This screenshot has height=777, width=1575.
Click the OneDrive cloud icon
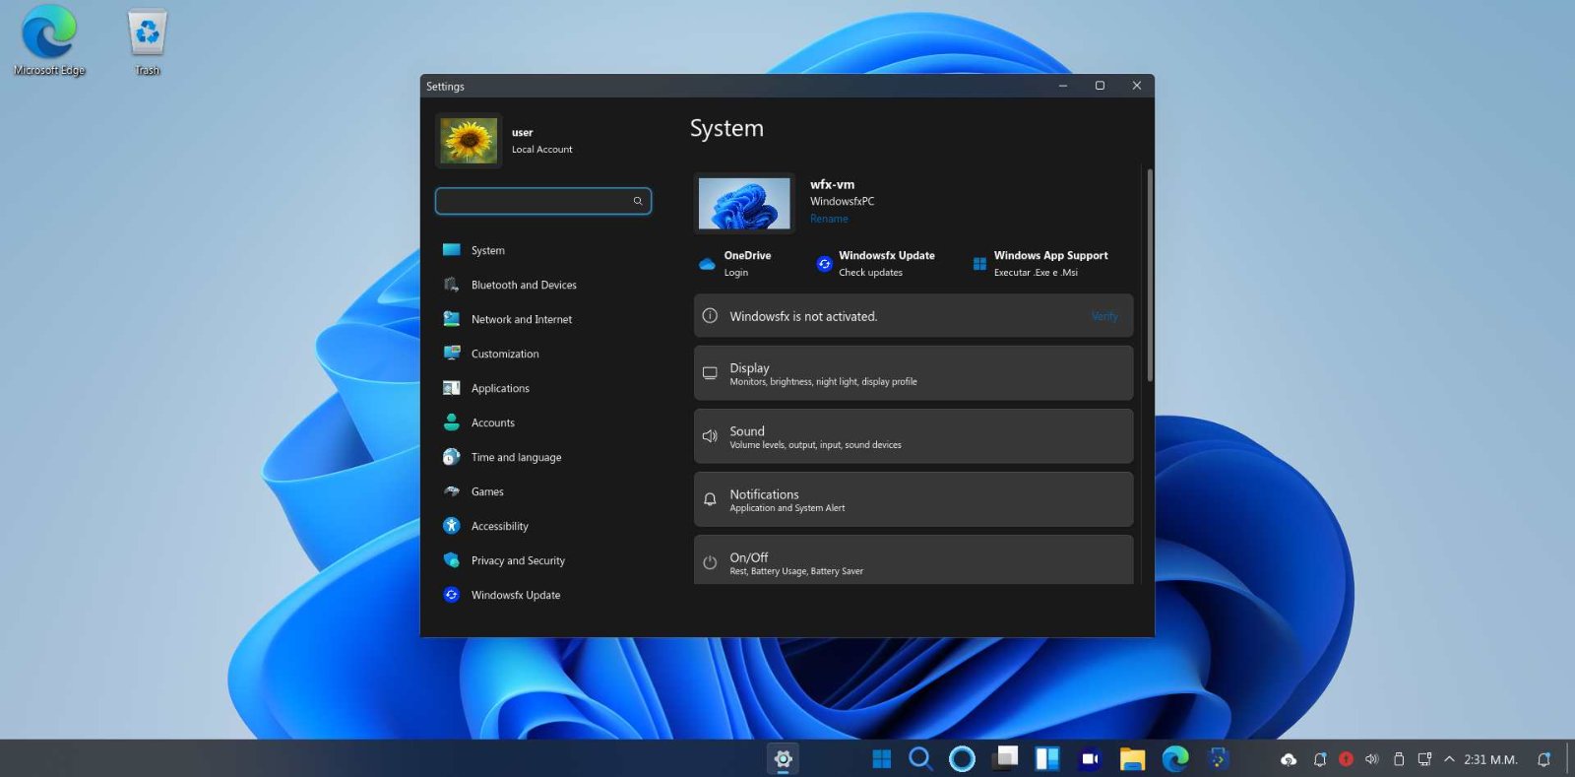(707, 264)
